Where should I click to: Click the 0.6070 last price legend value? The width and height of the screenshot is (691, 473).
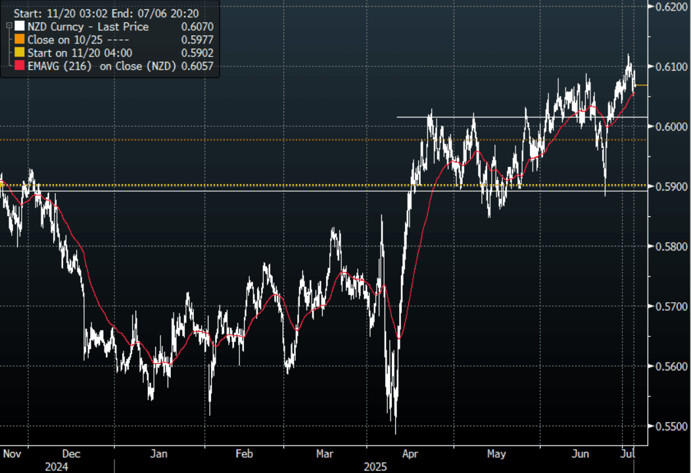click(x=197, y=27)
